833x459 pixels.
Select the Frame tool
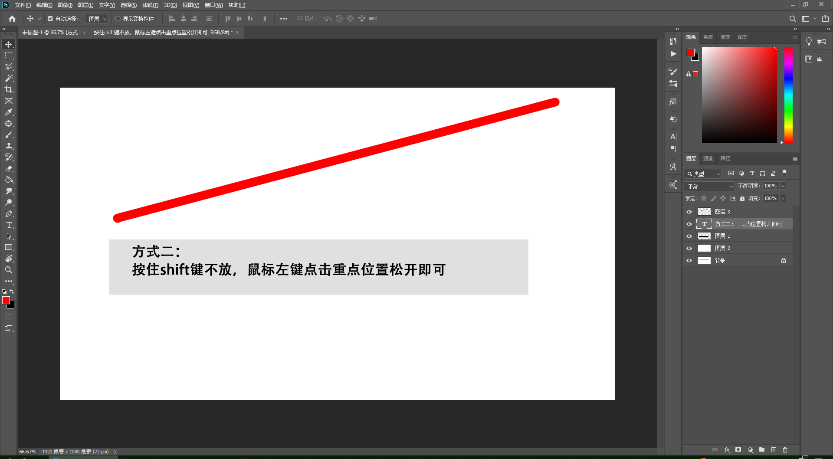pos(9,101)
